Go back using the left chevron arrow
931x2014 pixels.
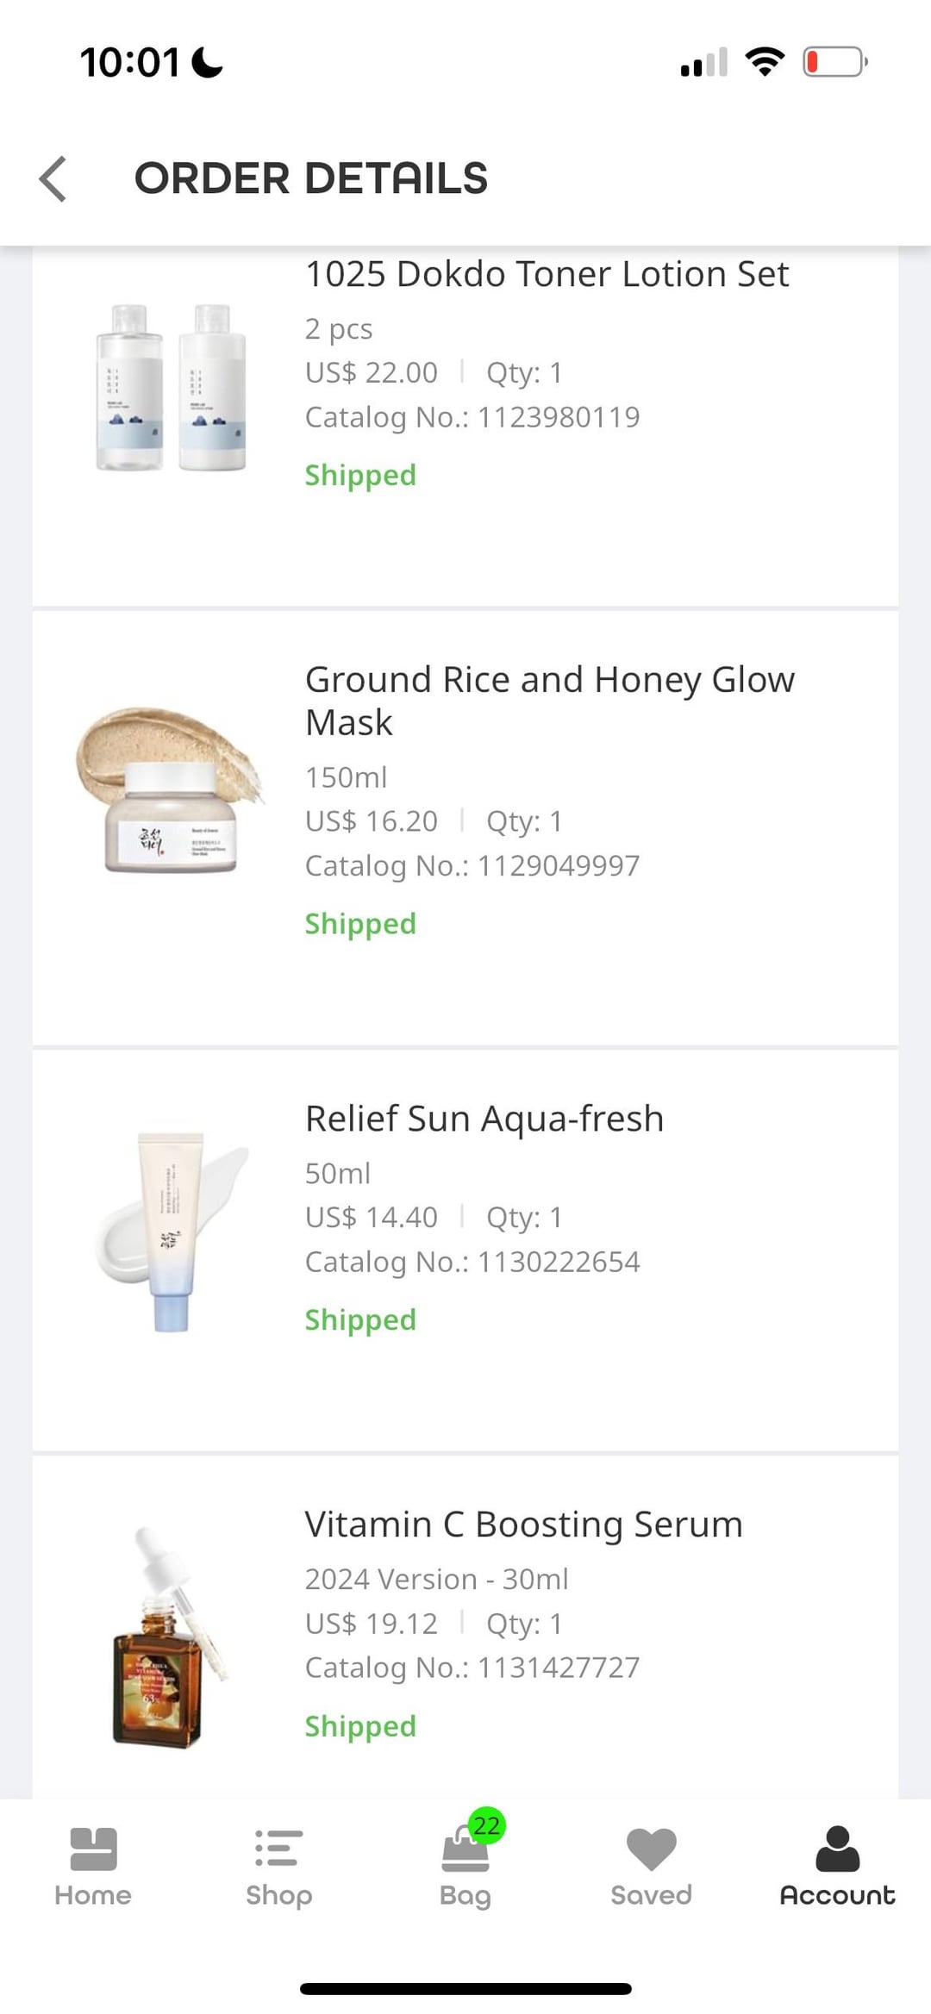(53, 179)
